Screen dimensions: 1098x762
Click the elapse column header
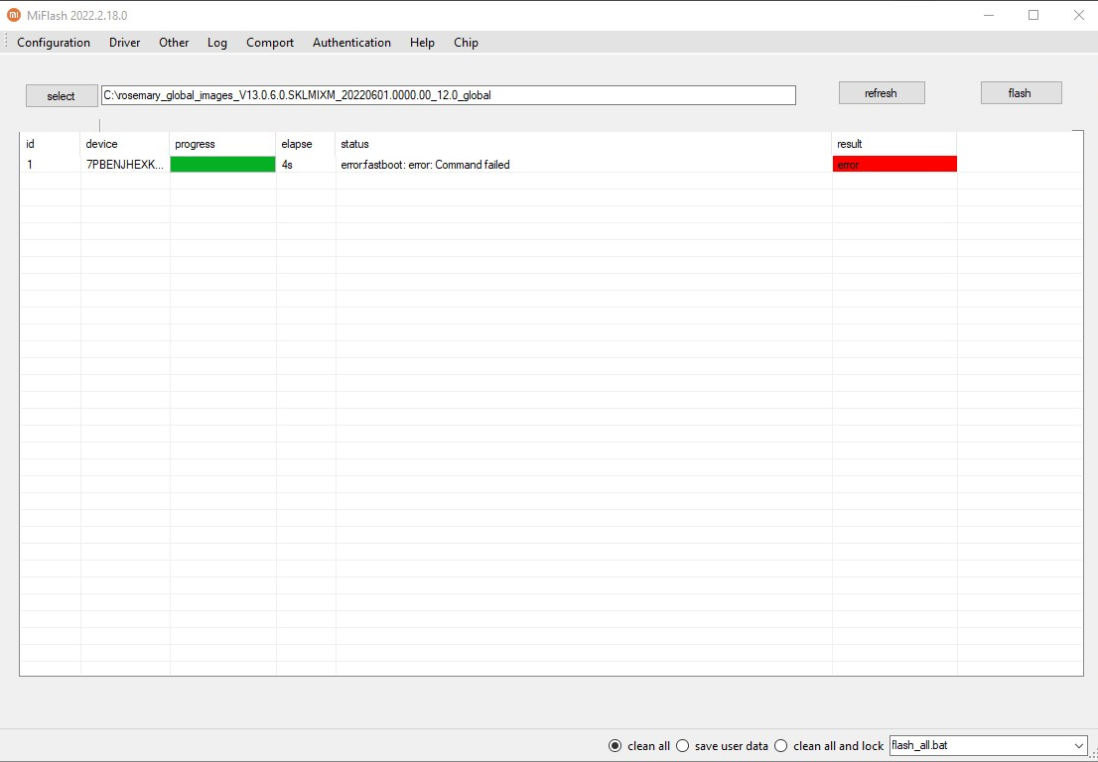[x=306, y=144]
